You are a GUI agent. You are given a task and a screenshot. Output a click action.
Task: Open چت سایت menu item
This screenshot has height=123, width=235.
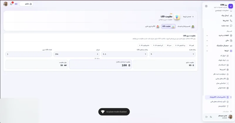click(x=219, y=26)
